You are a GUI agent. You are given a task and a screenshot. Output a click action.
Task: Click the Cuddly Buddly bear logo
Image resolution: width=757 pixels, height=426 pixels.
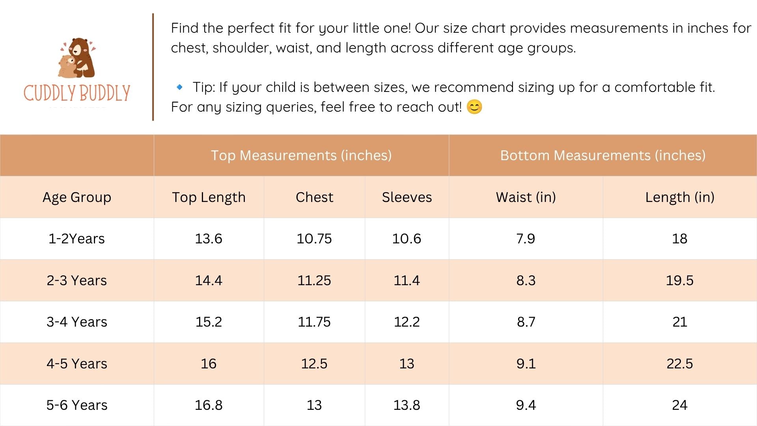pos(77,58)
